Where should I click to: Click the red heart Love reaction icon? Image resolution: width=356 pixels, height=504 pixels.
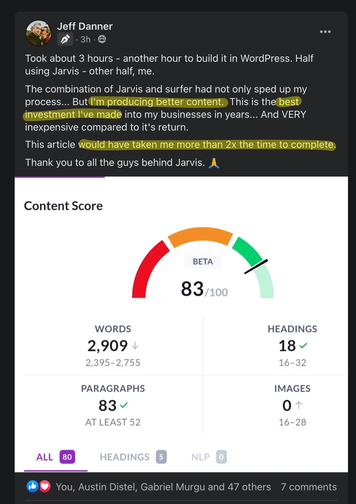[x=45, y=486]
